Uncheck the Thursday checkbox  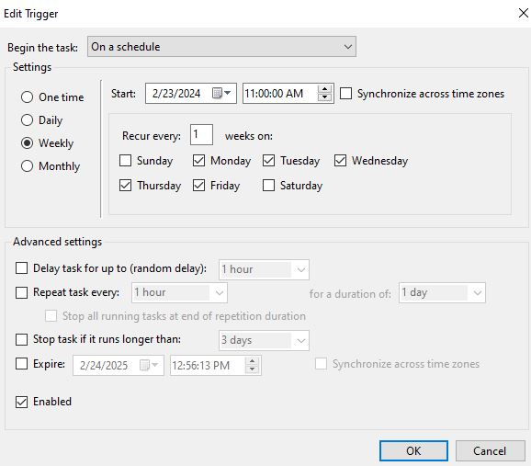pos(125,186)
